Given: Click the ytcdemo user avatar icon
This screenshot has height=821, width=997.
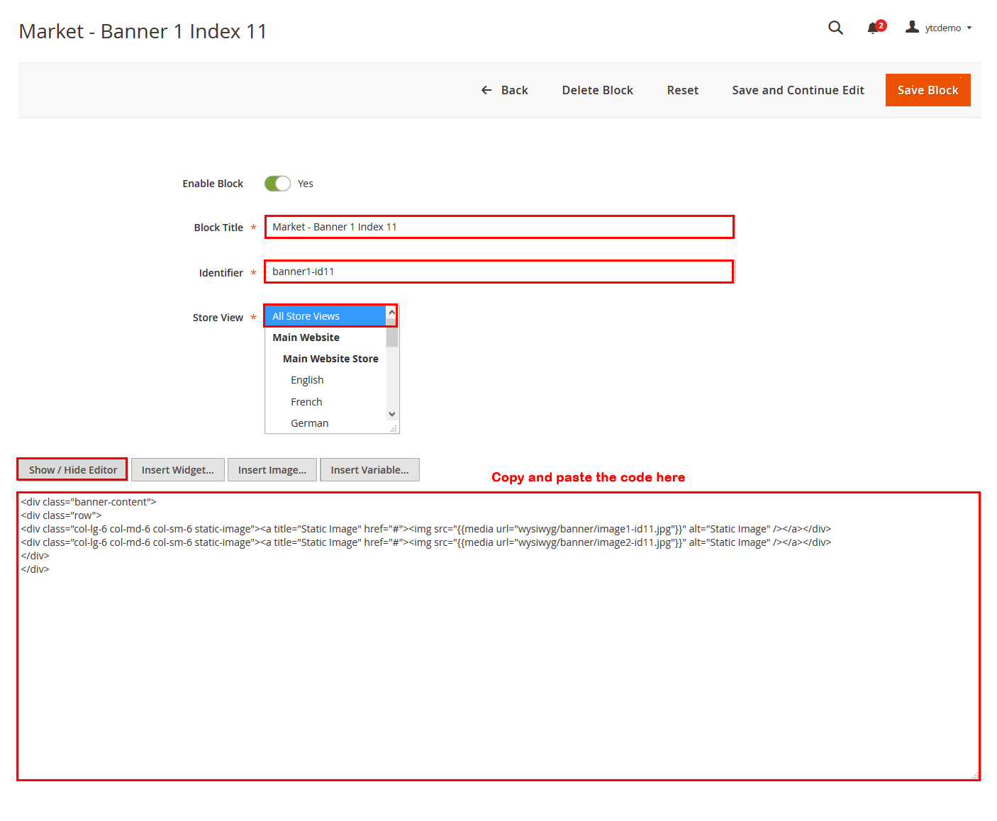Looking at the screenshot, I should point(912,27).
